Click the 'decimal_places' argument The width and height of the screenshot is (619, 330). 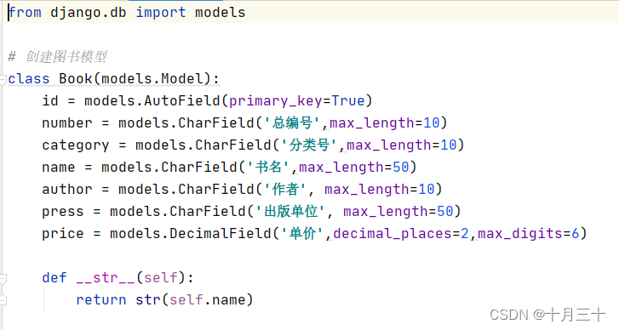[x=393, y=234]
